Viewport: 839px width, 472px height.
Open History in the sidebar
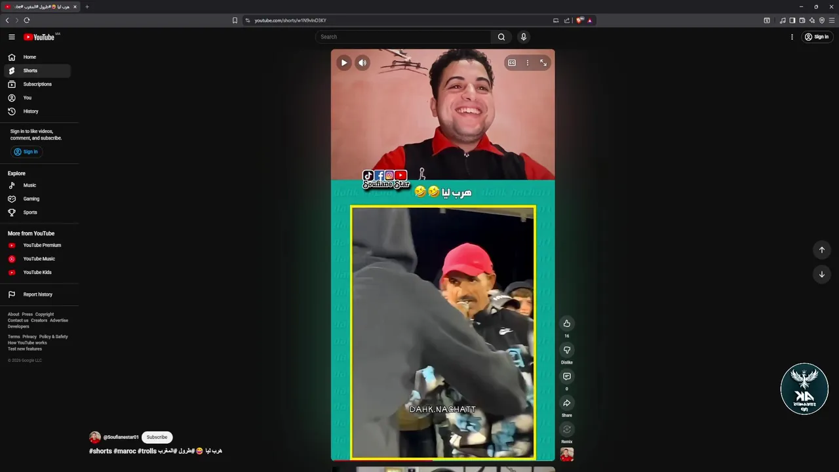tap(37, 111)
